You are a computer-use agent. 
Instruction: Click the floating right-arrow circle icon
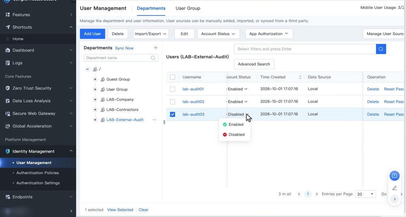pos(394,199)
